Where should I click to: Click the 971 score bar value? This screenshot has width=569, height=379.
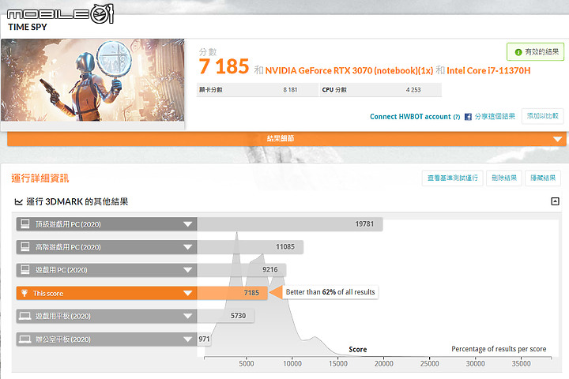pyautogui.click(x=204, y=339)
